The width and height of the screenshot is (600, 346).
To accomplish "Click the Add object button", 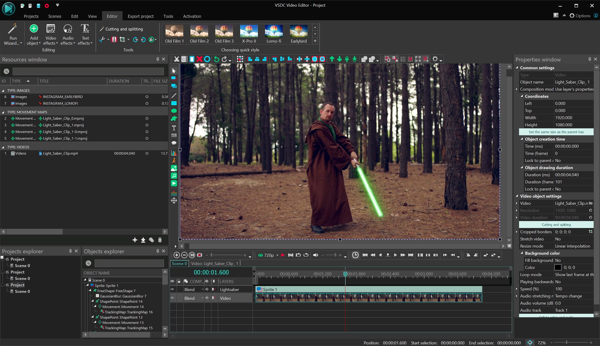I will (34, 34).
